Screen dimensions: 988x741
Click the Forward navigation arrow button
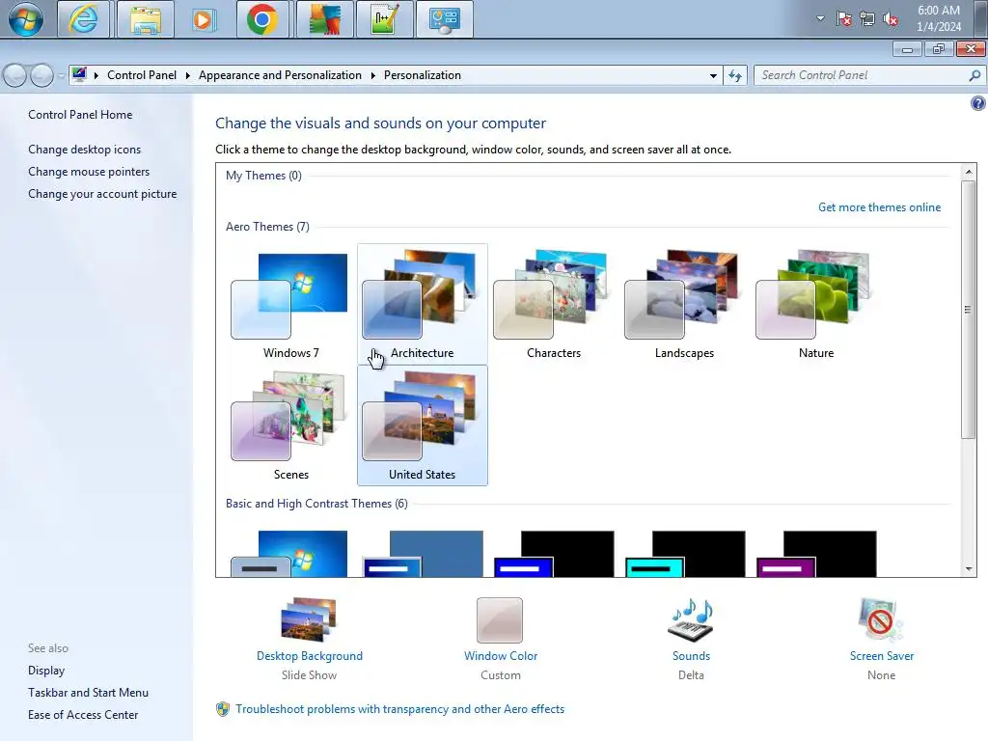point(41,75)
